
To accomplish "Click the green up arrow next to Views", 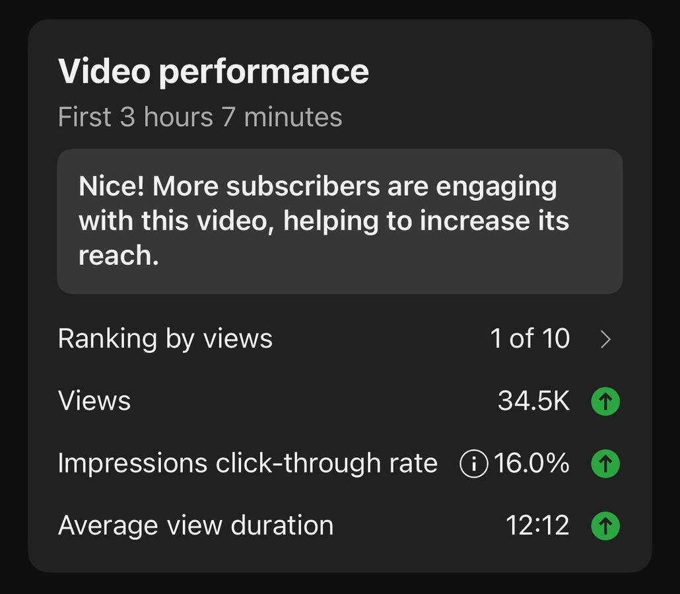I will pos(605,401).
